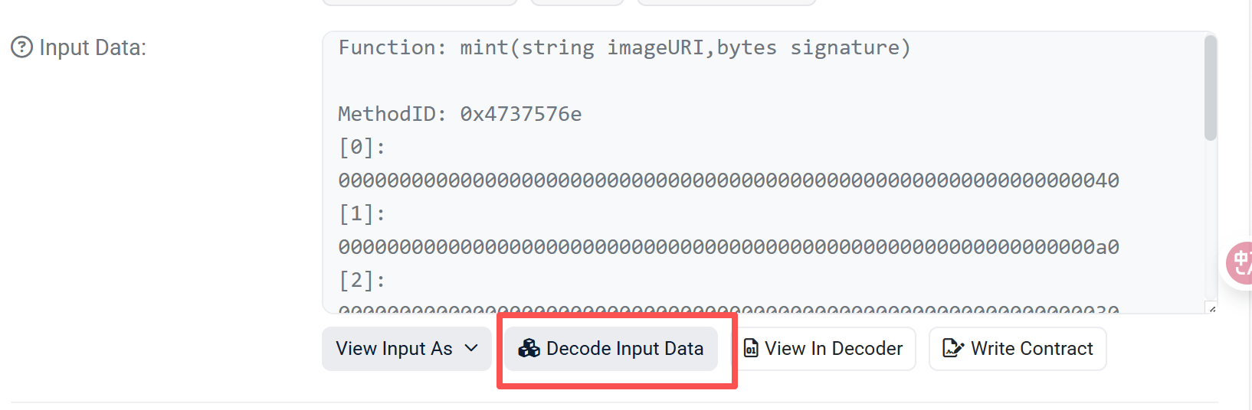The height and width of the screenshot is (410, 1252).
Task: Click the Input Data field label
Action: [93, 47]
